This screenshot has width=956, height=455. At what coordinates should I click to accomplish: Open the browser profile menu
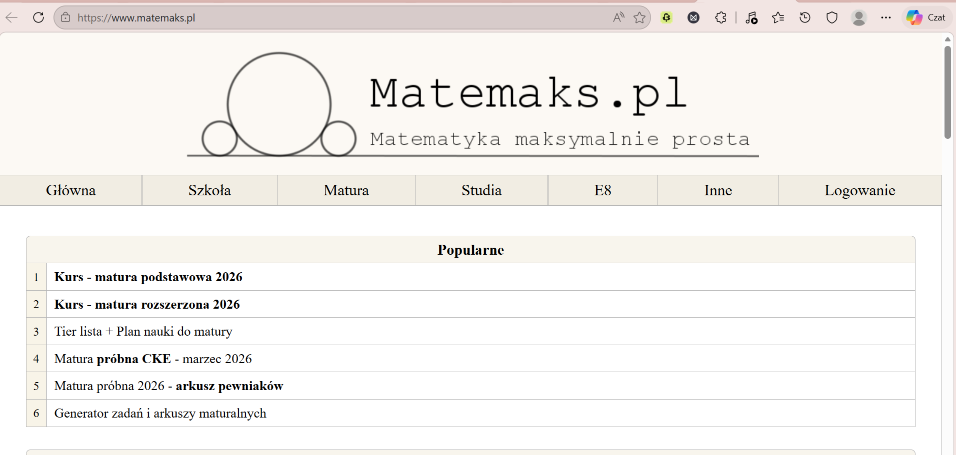(x=858, y=17)
